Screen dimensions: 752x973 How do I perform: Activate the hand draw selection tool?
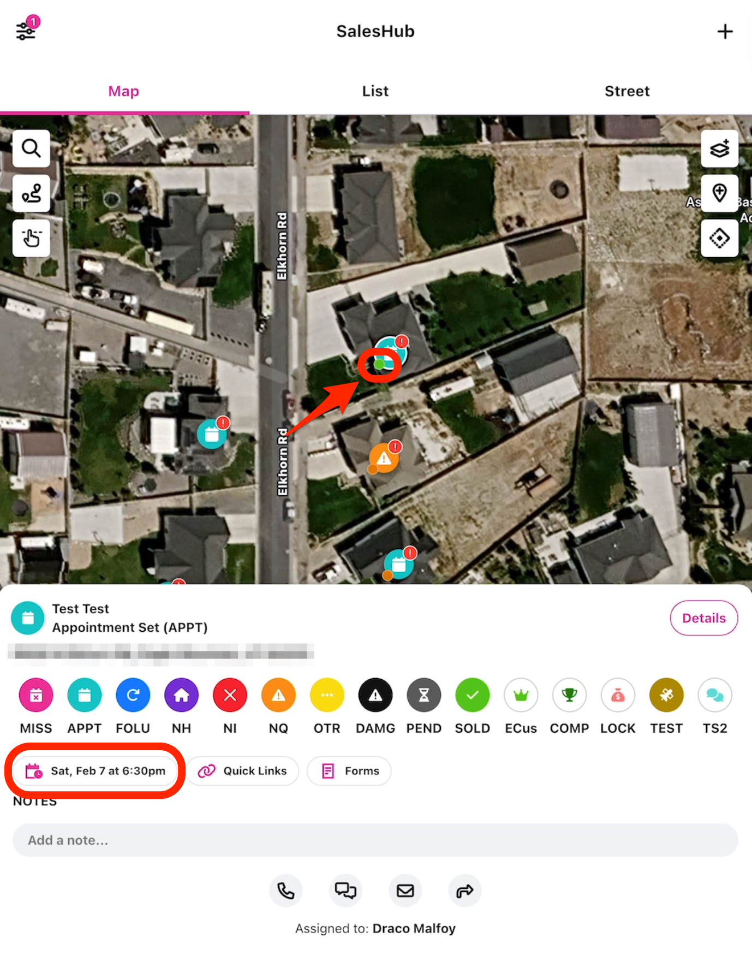[31, 239]
